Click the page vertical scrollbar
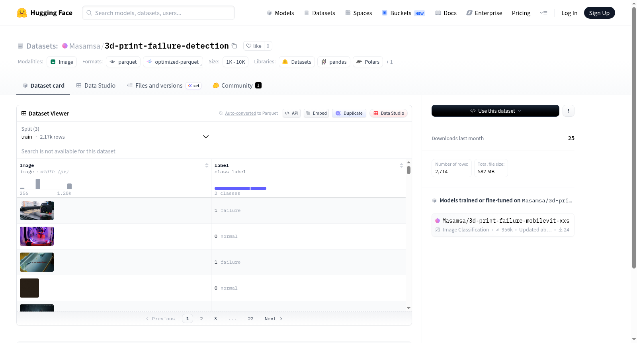637x343 pixels. (x=634, y=137)
